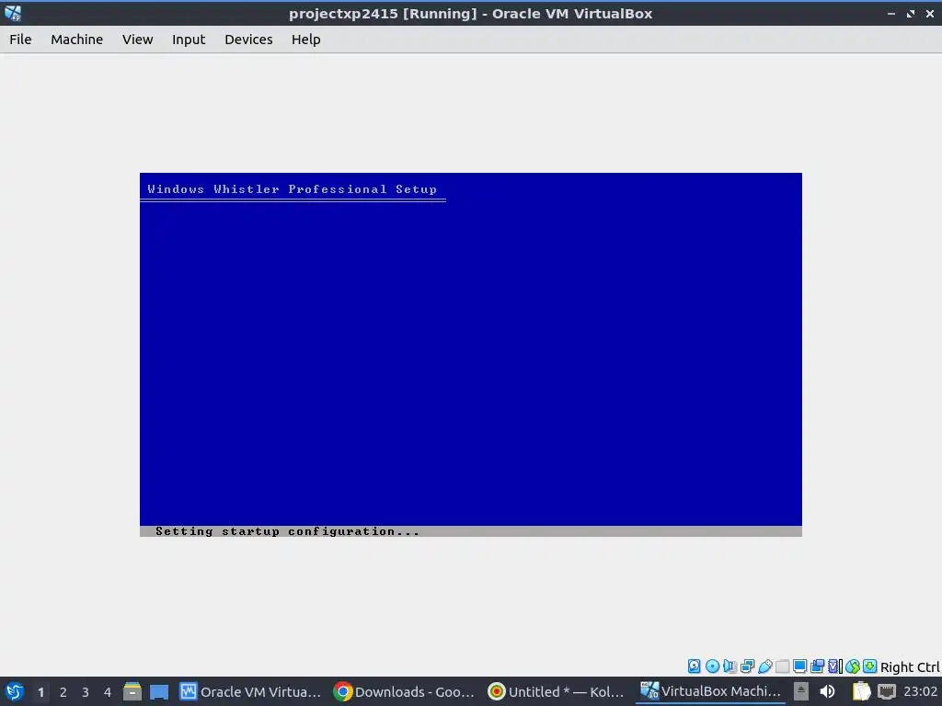Image resolution: width=942 pixels, height=706 pixels.
Task: Open the Machine menu
Action: coord(77,40)
